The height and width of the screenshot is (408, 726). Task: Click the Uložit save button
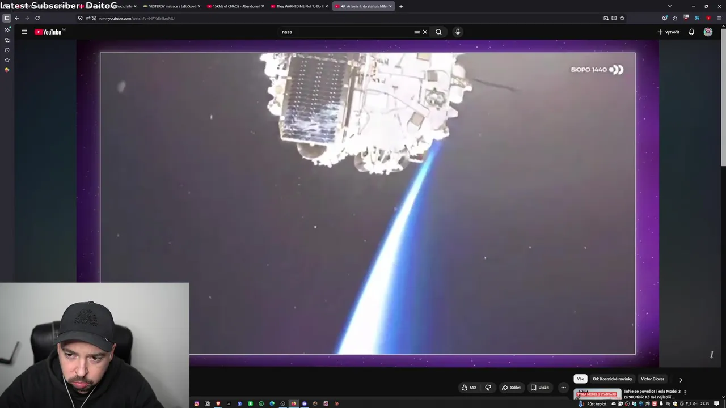point(540,388)
